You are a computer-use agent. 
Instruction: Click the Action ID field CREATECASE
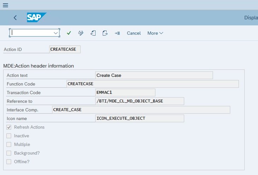pos(65,49)
